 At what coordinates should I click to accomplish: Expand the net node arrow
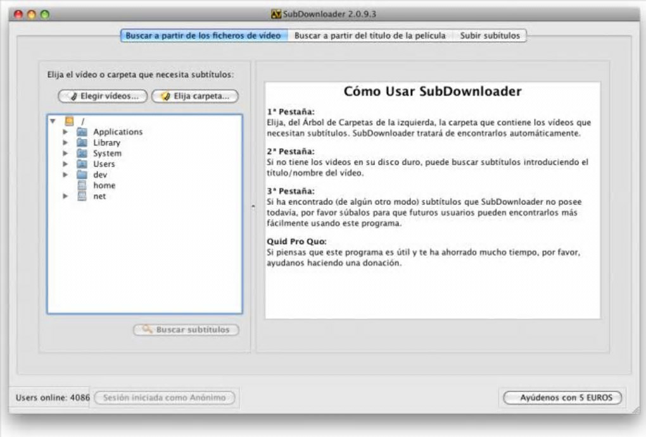click(x=65, y=196)
